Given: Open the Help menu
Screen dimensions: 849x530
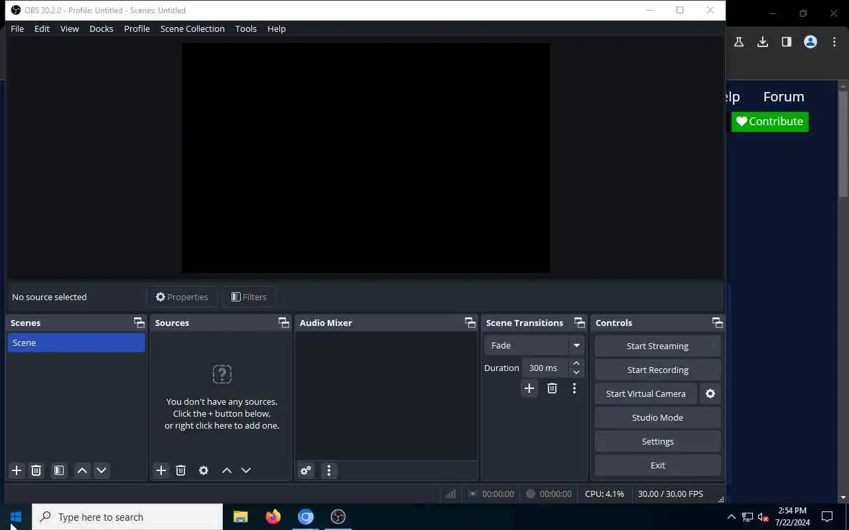Looking at the screenshot, I should 277,28.
